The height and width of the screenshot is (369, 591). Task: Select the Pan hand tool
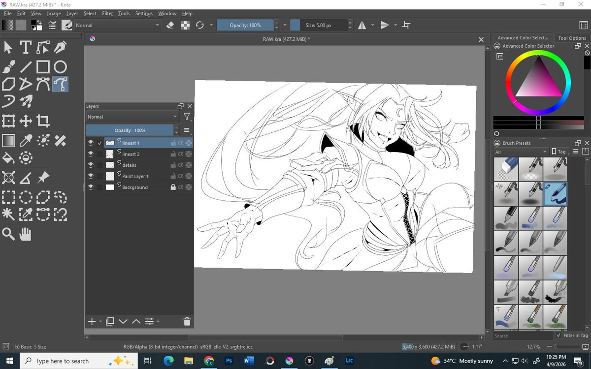26,234
